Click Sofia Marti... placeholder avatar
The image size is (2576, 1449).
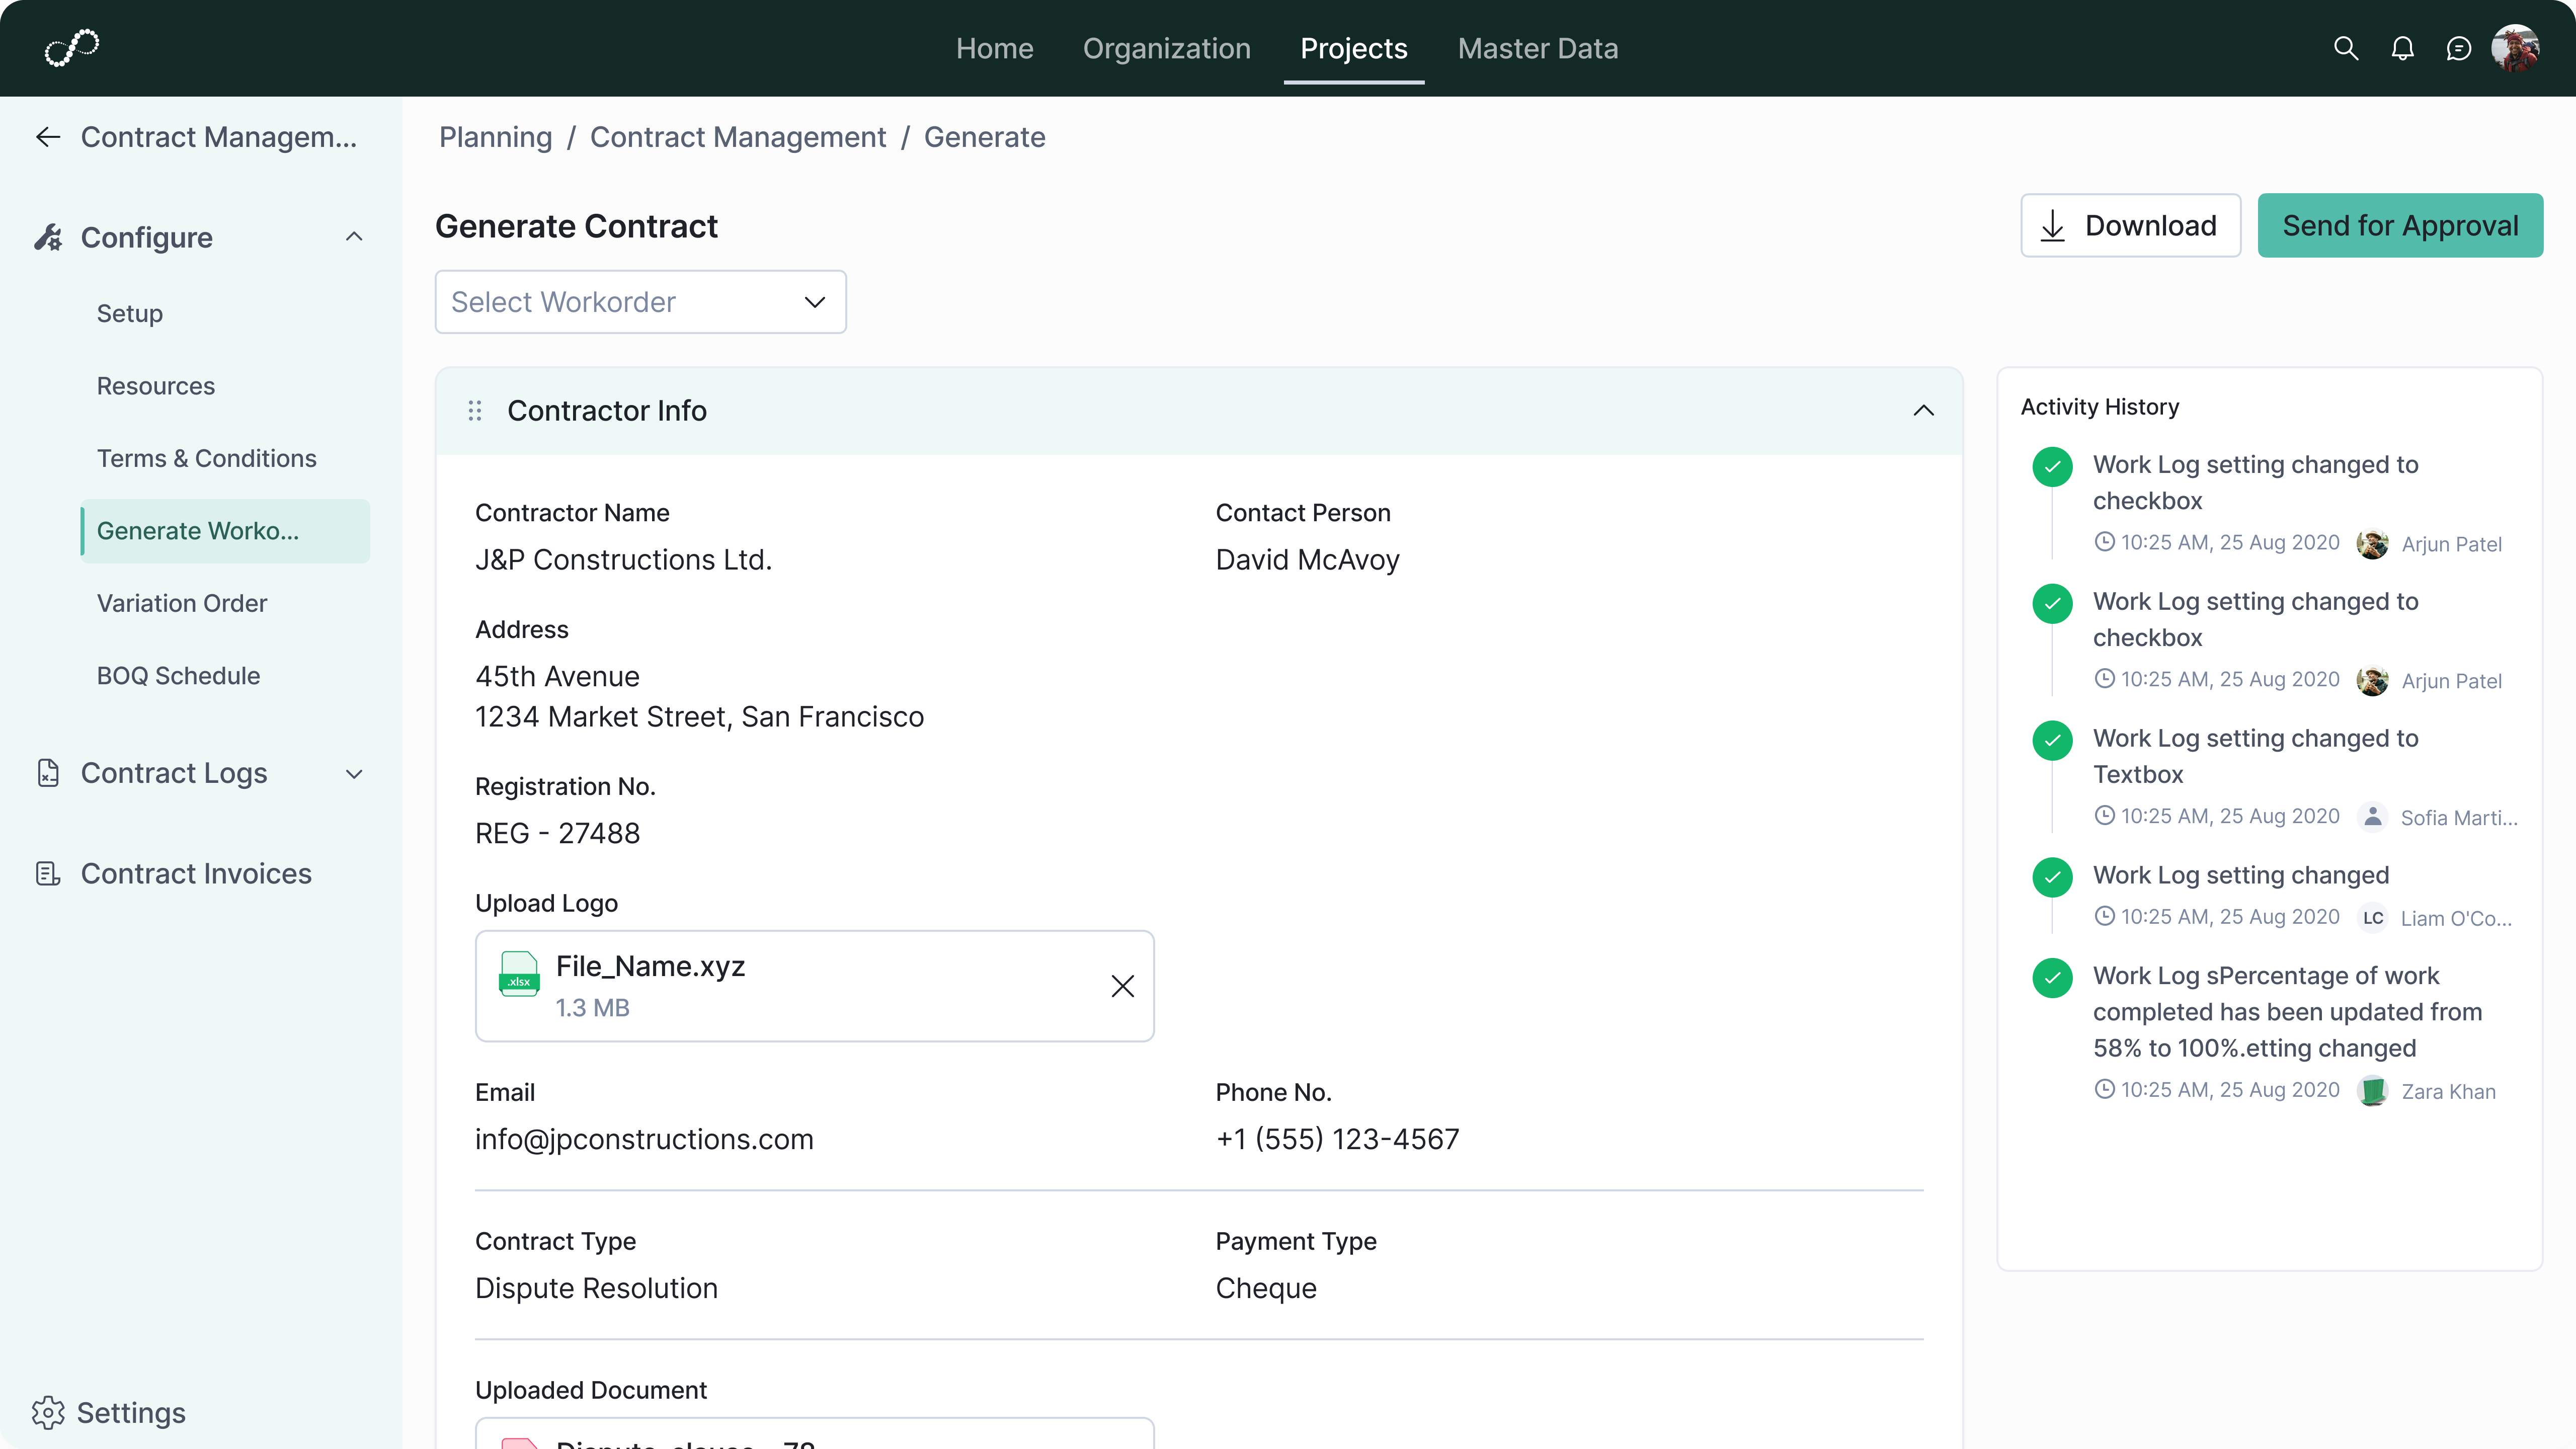(x=2373, y=817)
